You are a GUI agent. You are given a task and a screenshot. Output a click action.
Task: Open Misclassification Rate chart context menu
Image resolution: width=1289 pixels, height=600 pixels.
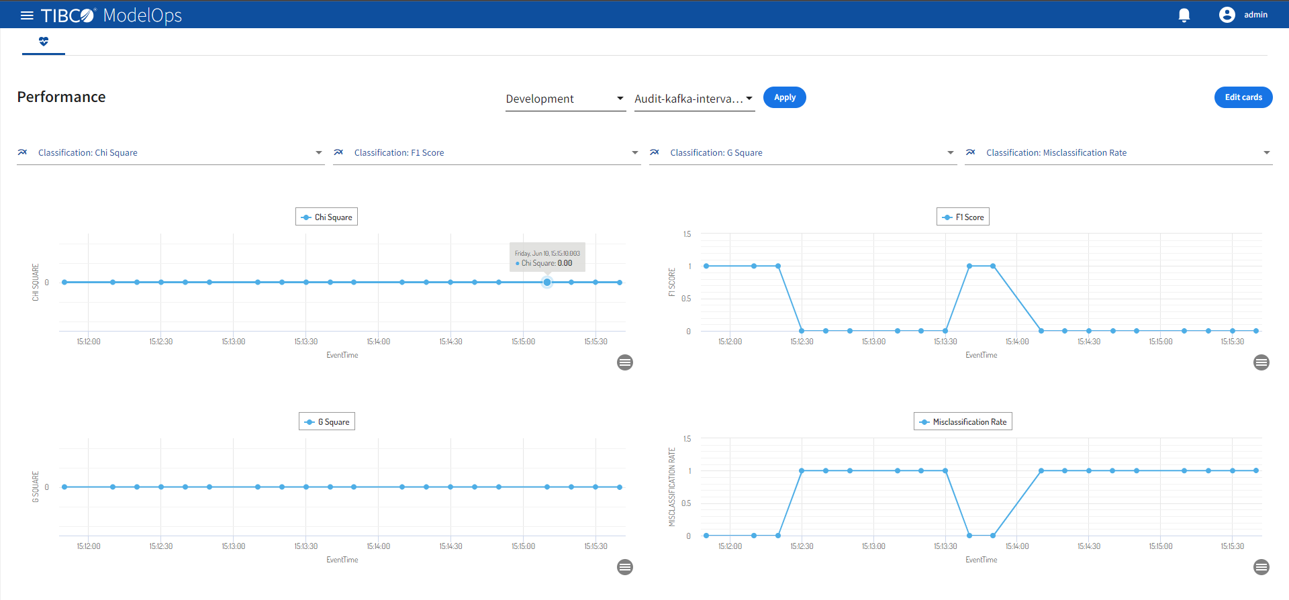[x=1261, y=567]
